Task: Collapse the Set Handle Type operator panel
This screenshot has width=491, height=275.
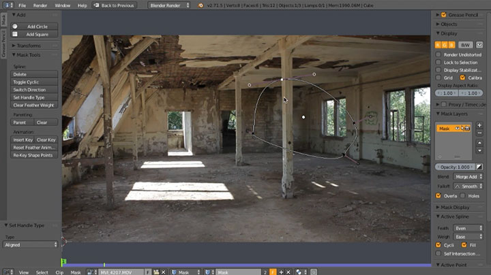Action: click(x=6, y=225)
